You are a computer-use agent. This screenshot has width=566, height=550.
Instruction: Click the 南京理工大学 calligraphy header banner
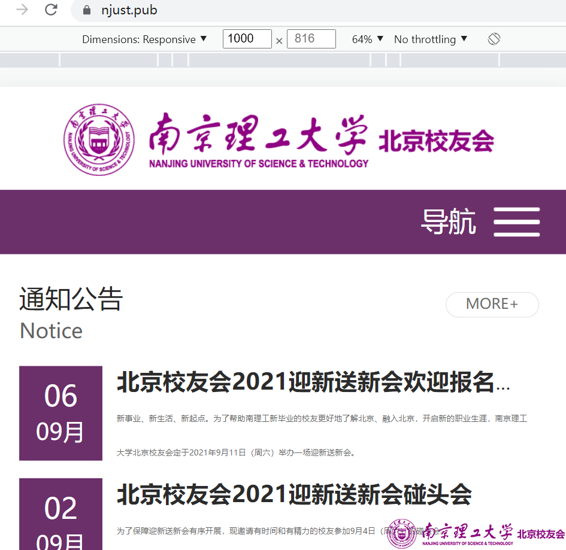pyautogui.click(x=259, y=133)
